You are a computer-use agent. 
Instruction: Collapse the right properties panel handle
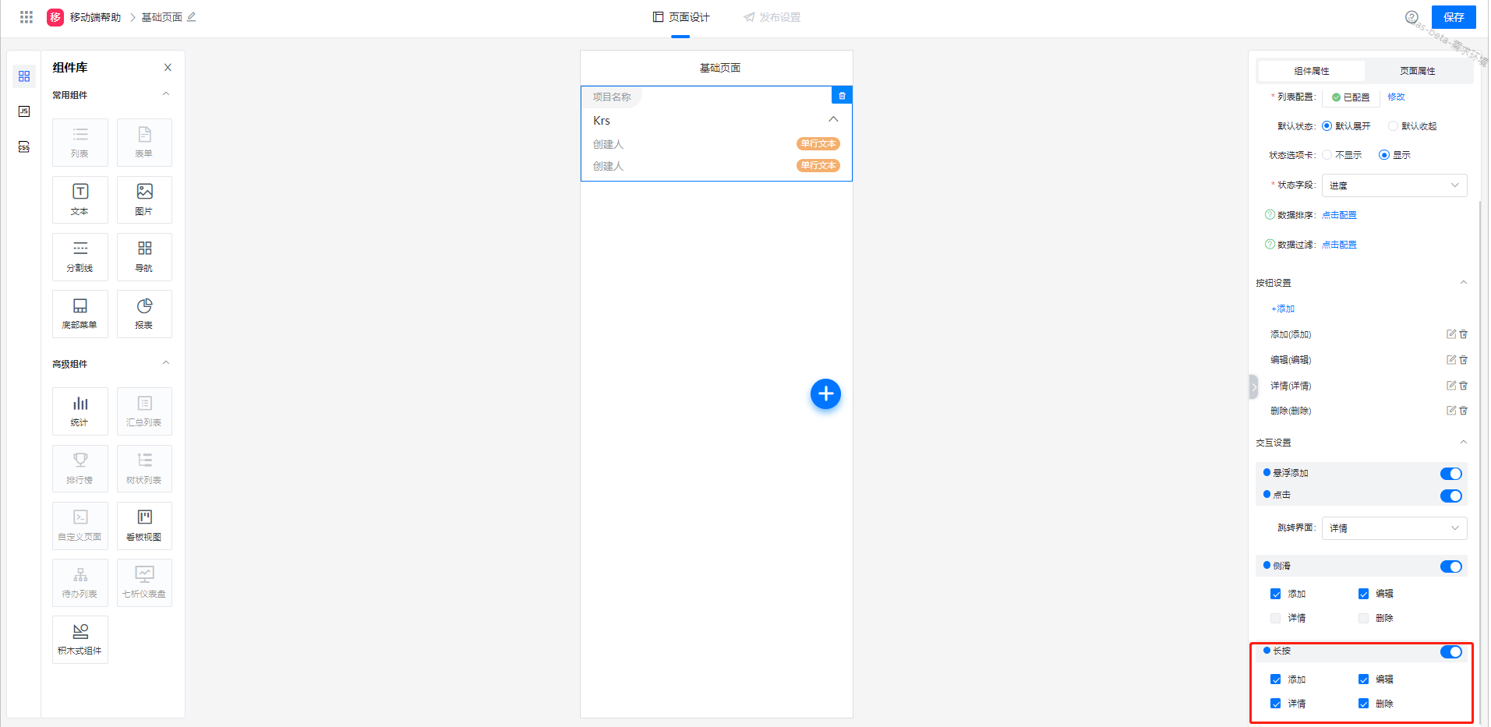pyautogui.click(x=1253, y=386)
